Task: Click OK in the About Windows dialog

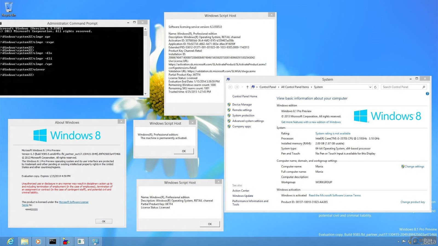Action: (104, 221)
